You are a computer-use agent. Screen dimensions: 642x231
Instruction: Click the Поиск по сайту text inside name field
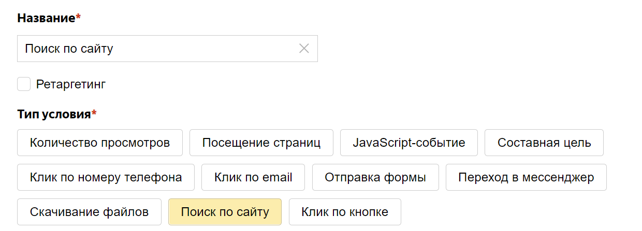point(69,49)
